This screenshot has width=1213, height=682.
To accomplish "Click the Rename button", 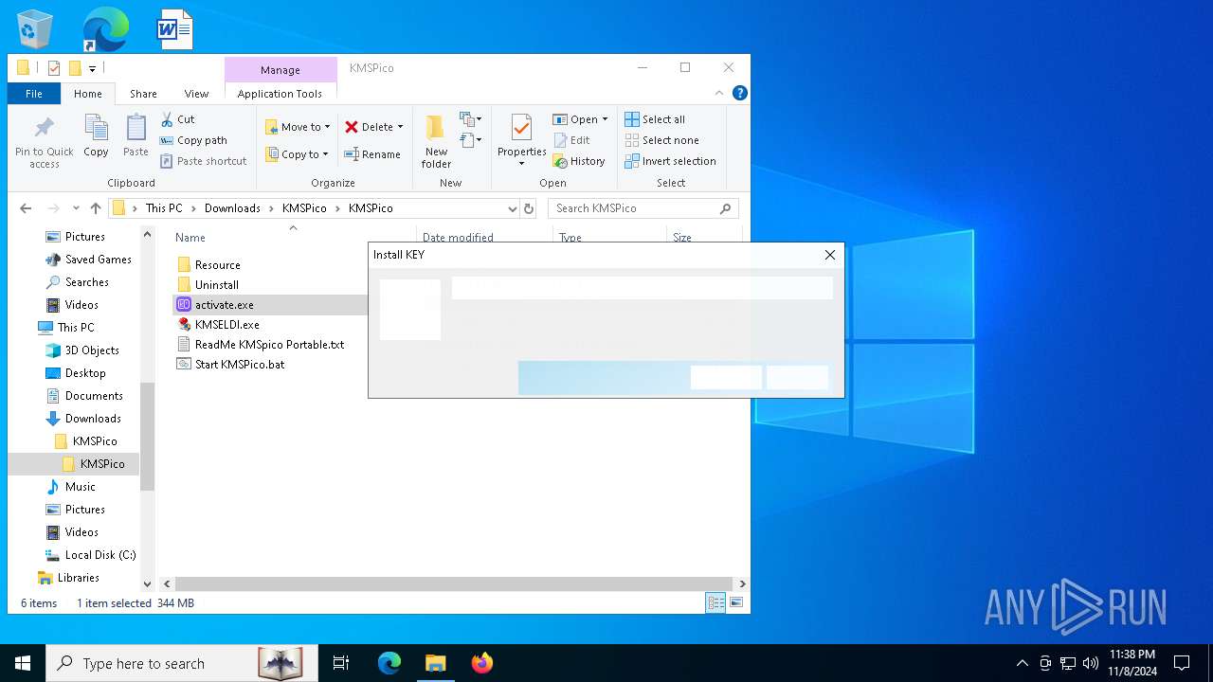I will (372, 154).
